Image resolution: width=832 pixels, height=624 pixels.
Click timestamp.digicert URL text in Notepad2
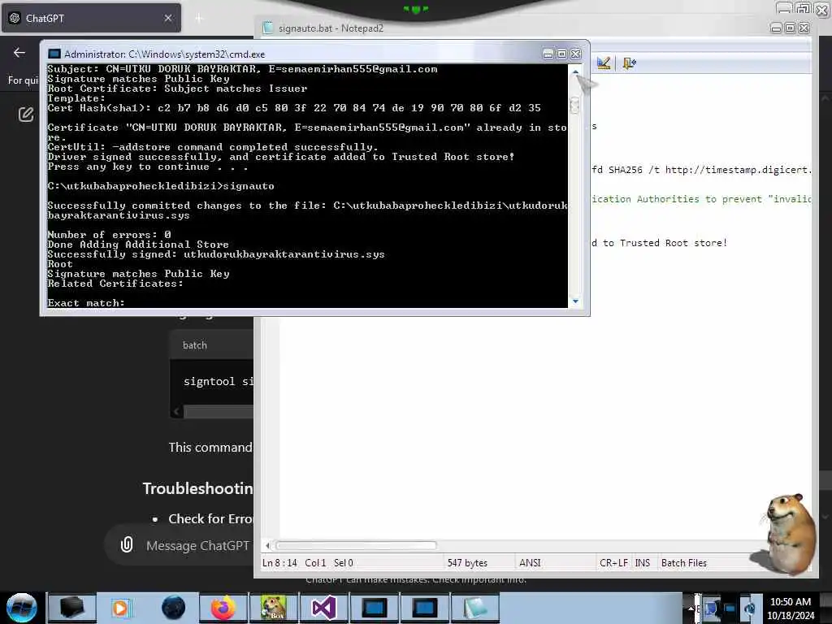738,170
